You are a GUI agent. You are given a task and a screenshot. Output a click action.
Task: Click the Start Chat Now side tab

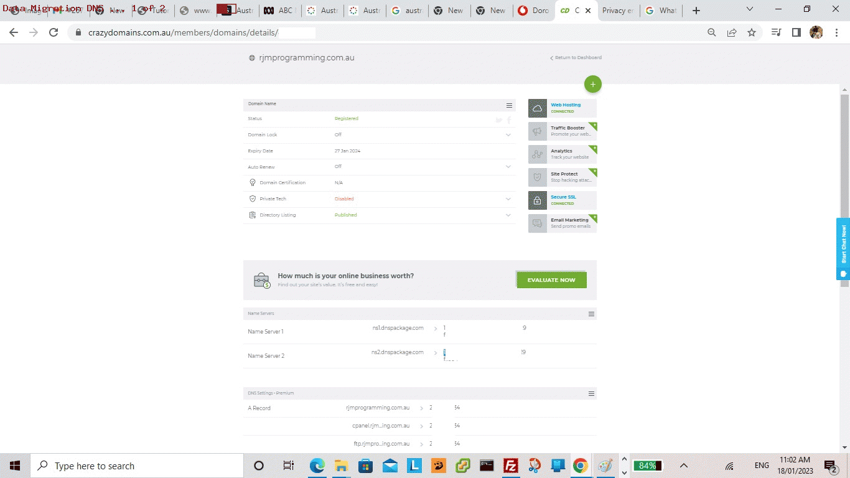[x=843, y=249]
